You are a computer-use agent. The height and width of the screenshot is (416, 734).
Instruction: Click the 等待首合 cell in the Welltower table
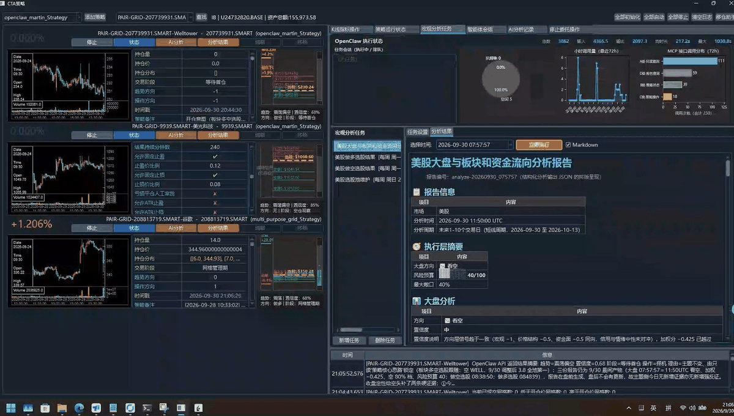[215, 82]
